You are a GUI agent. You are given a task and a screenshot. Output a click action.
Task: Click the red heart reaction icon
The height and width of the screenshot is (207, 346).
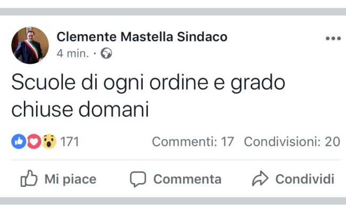click(x=34, y=141)
